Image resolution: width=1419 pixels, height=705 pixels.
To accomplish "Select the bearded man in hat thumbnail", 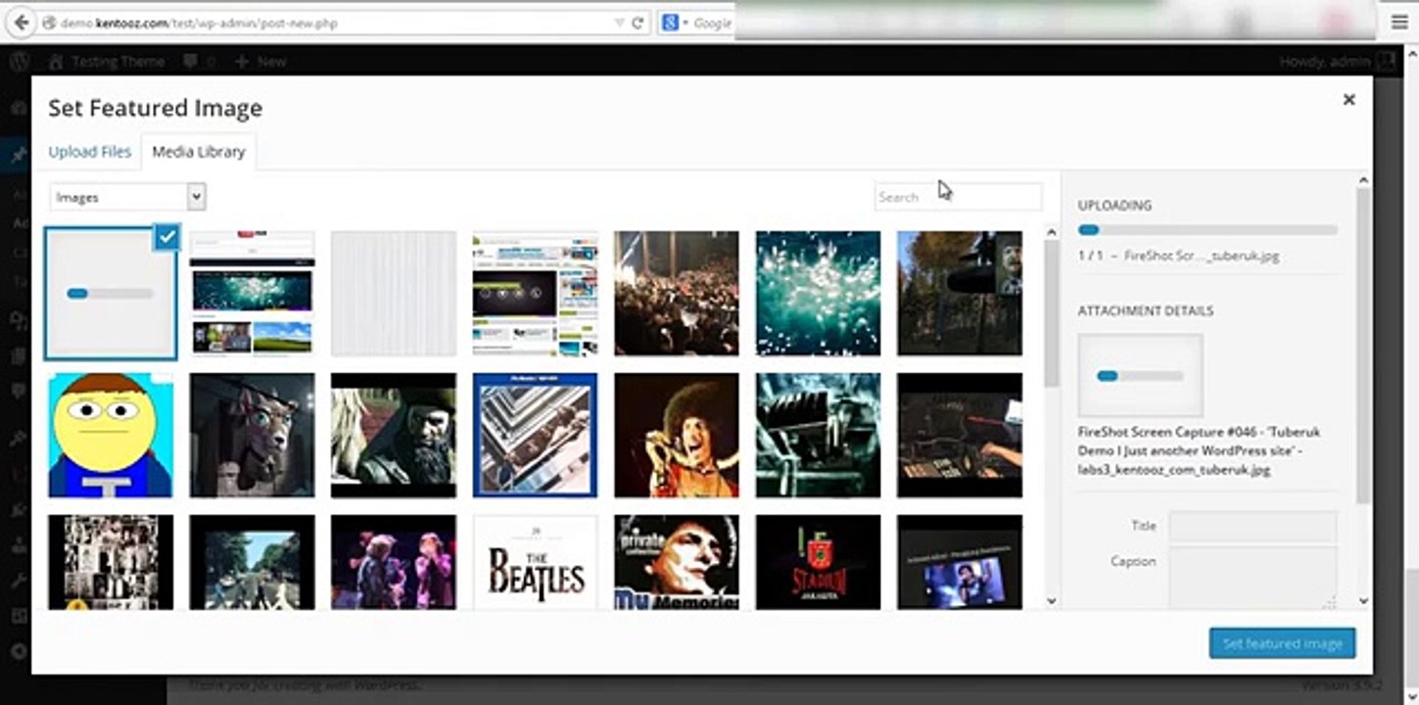I will (x=394, y=435).
